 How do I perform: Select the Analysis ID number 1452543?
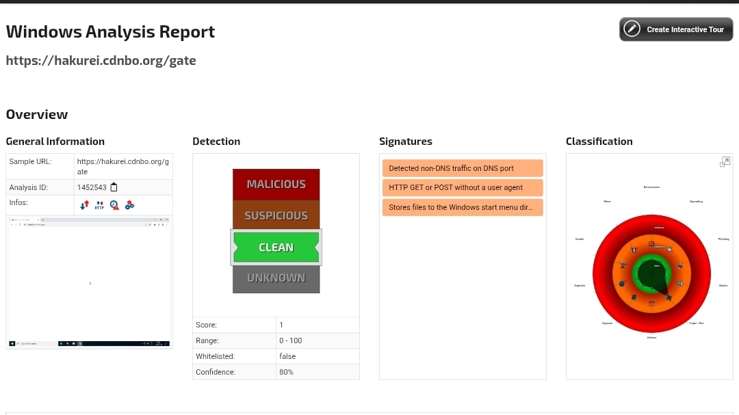(92, 187)
